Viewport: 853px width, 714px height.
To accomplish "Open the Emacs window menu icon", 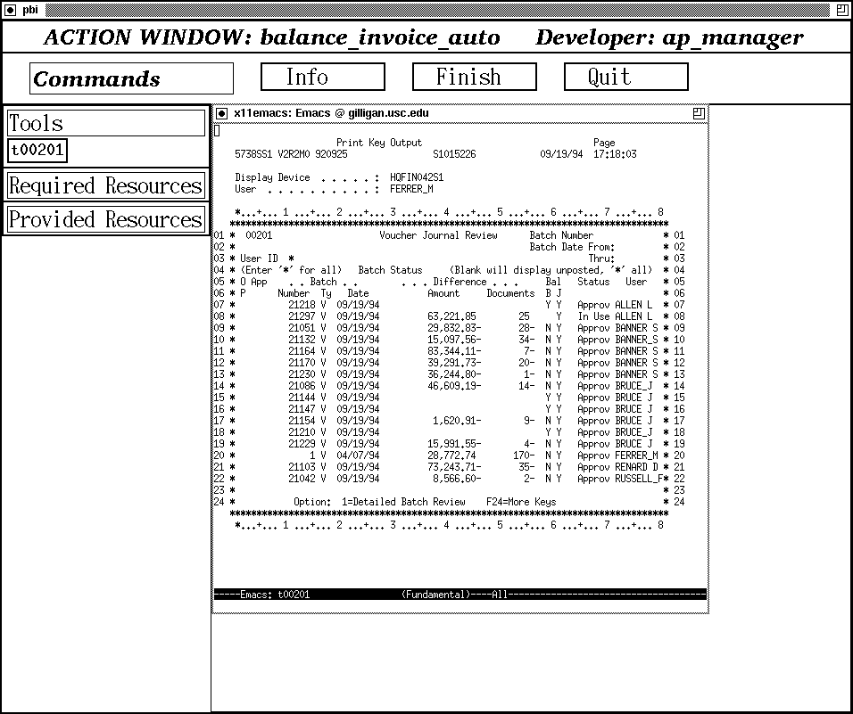I will [x=221, y=113].
